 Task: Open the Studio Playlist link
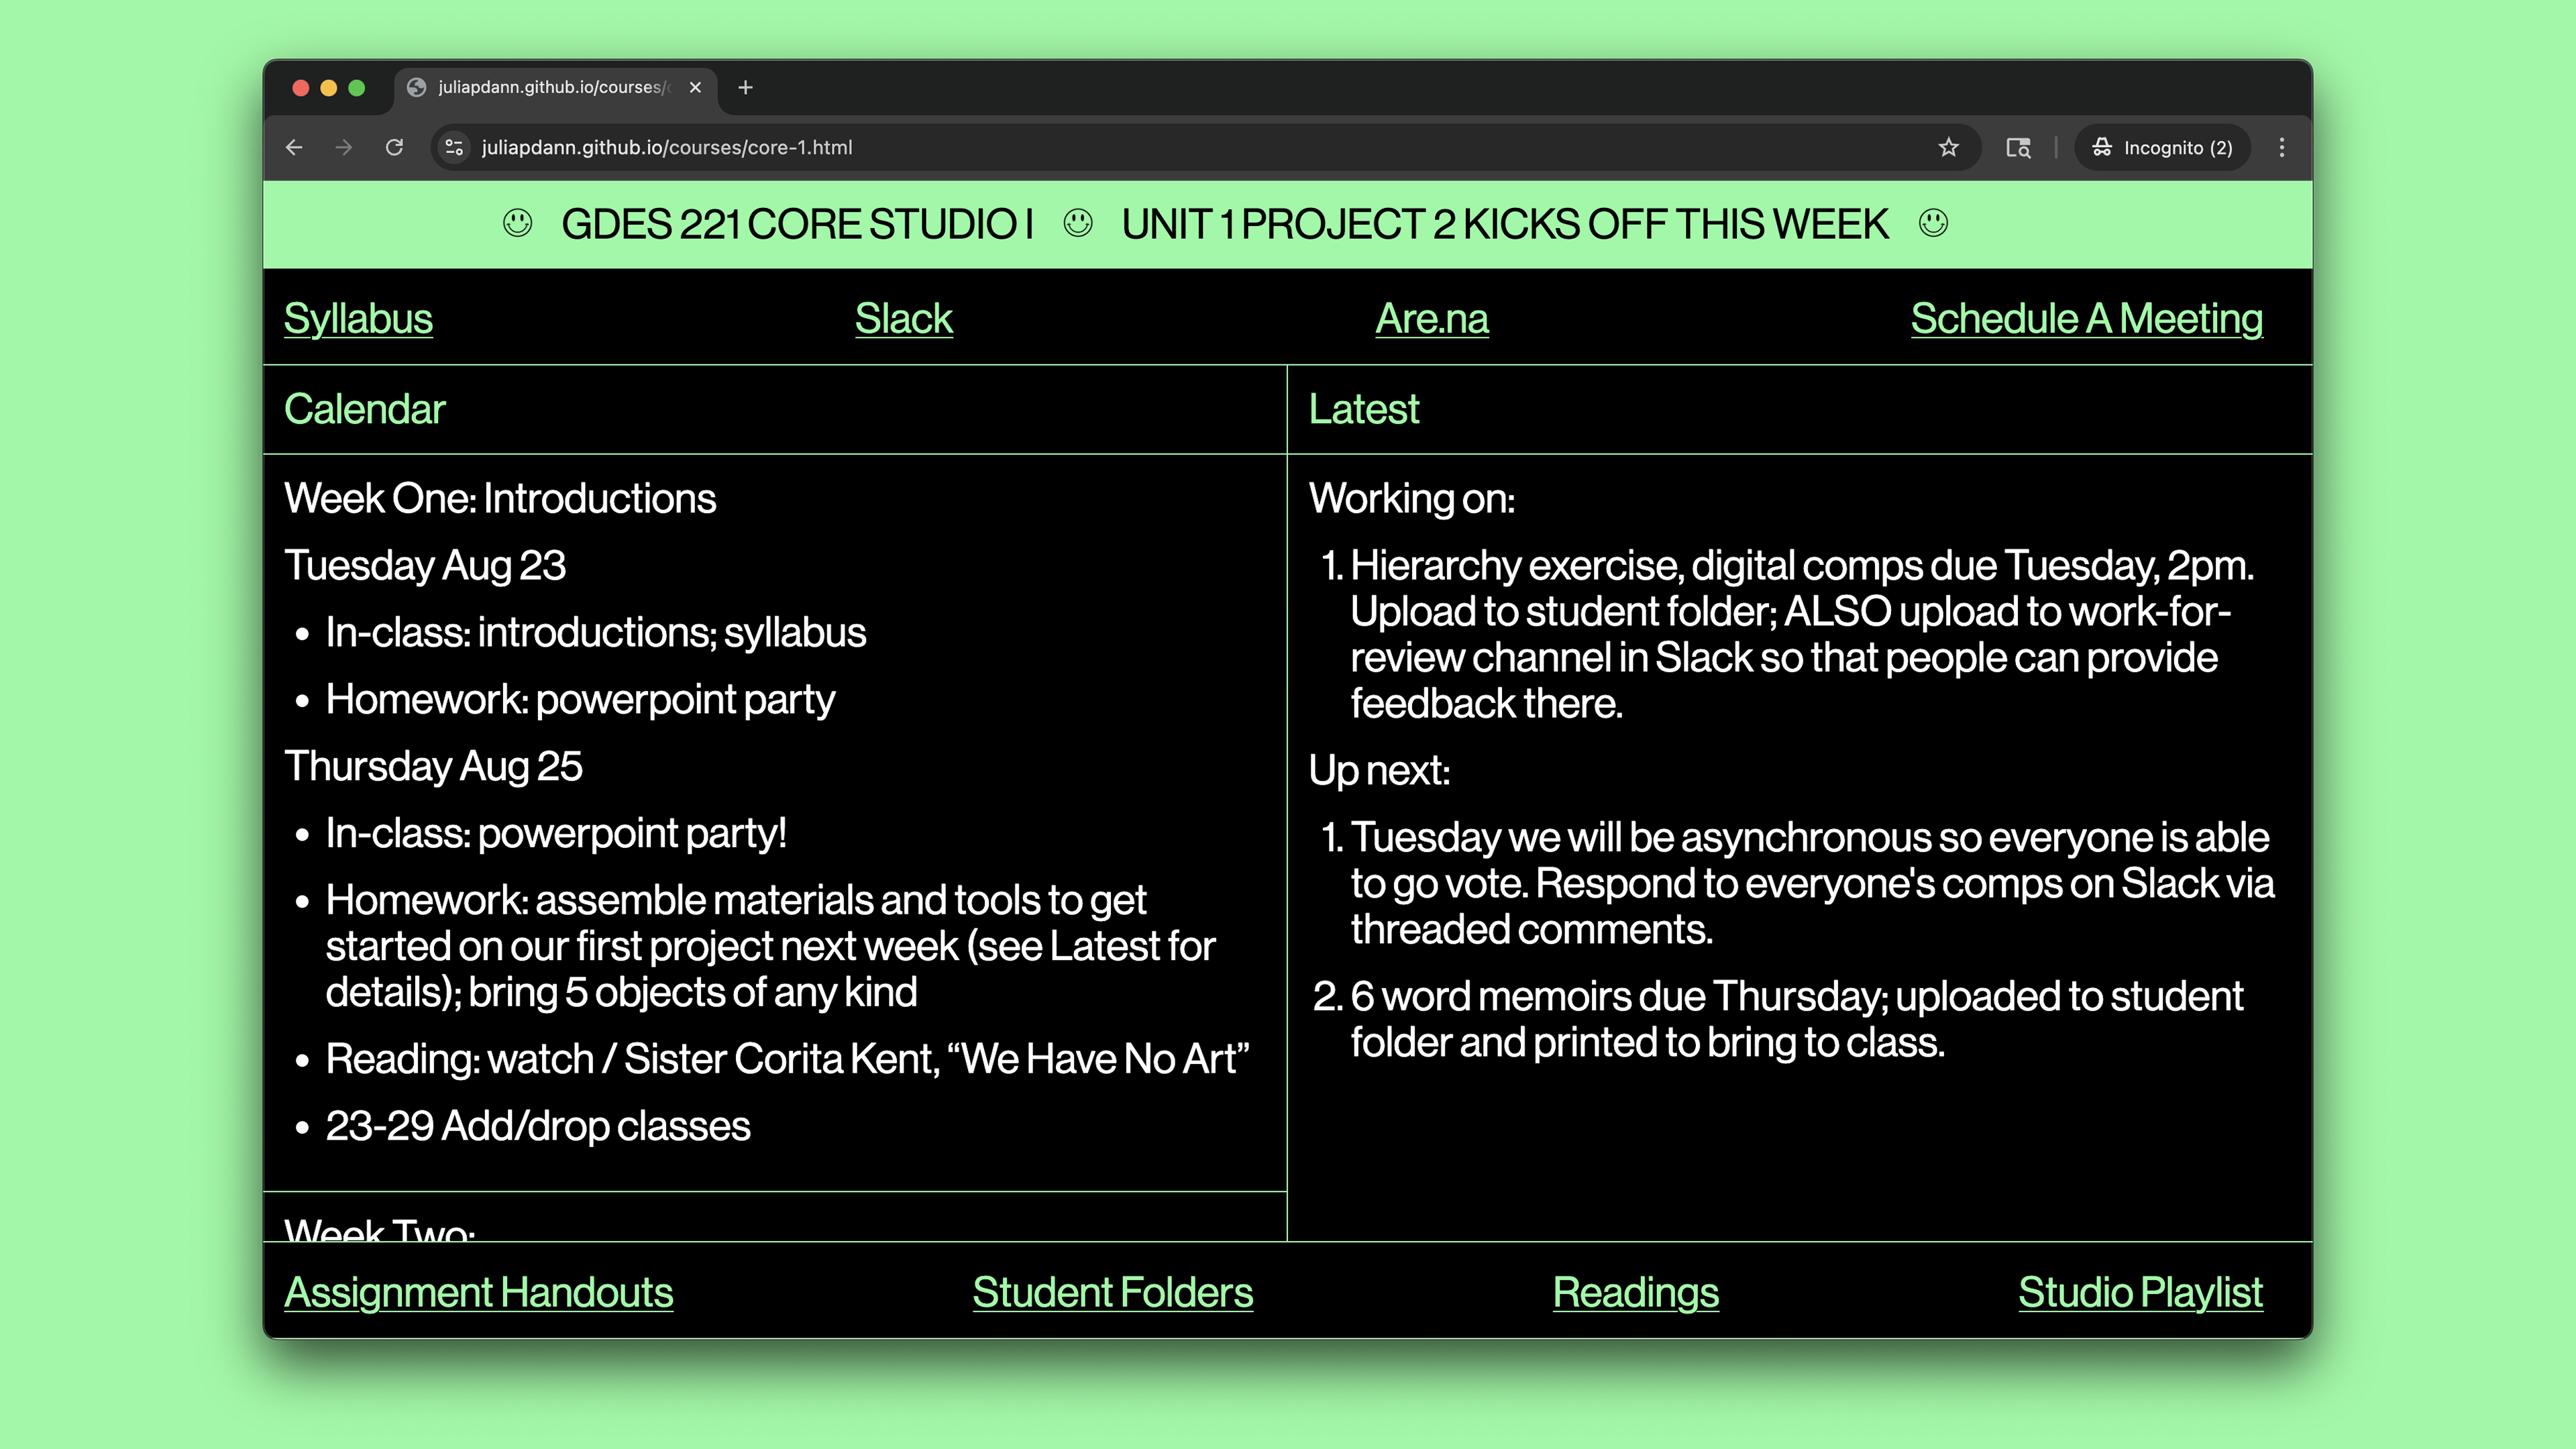click(x=2139, y=1292)
